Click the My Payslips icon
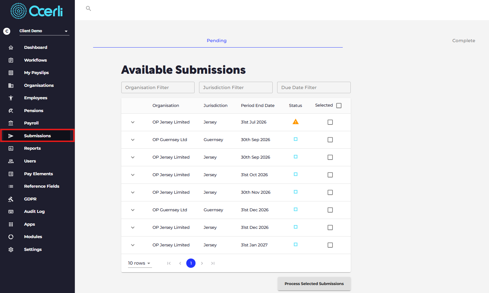 click(x=11, y=73)
